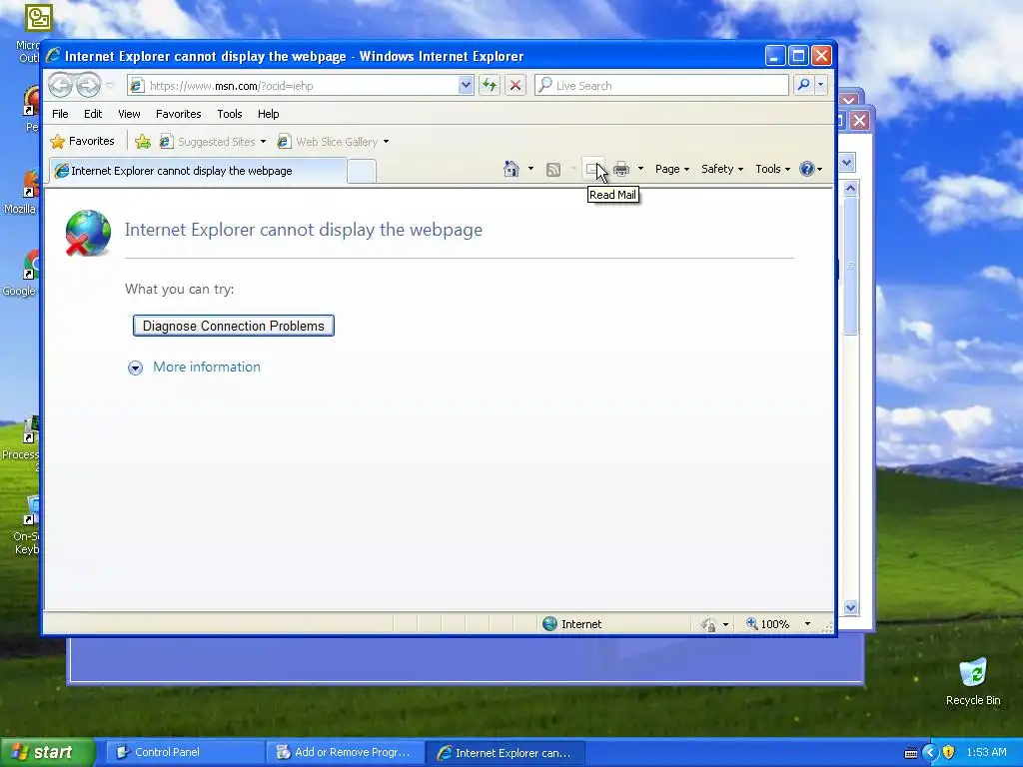Open the Safety command bar menu
Image resolution: width=1023 pixels, height=767 pixels.
point(721,169)
